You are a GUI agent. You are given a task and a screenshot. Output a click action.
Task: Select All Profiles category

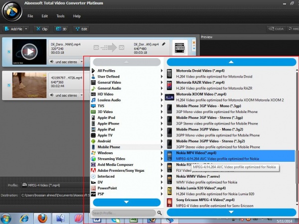107,71
